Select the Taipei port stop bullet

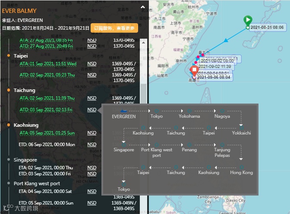(9, 55)
